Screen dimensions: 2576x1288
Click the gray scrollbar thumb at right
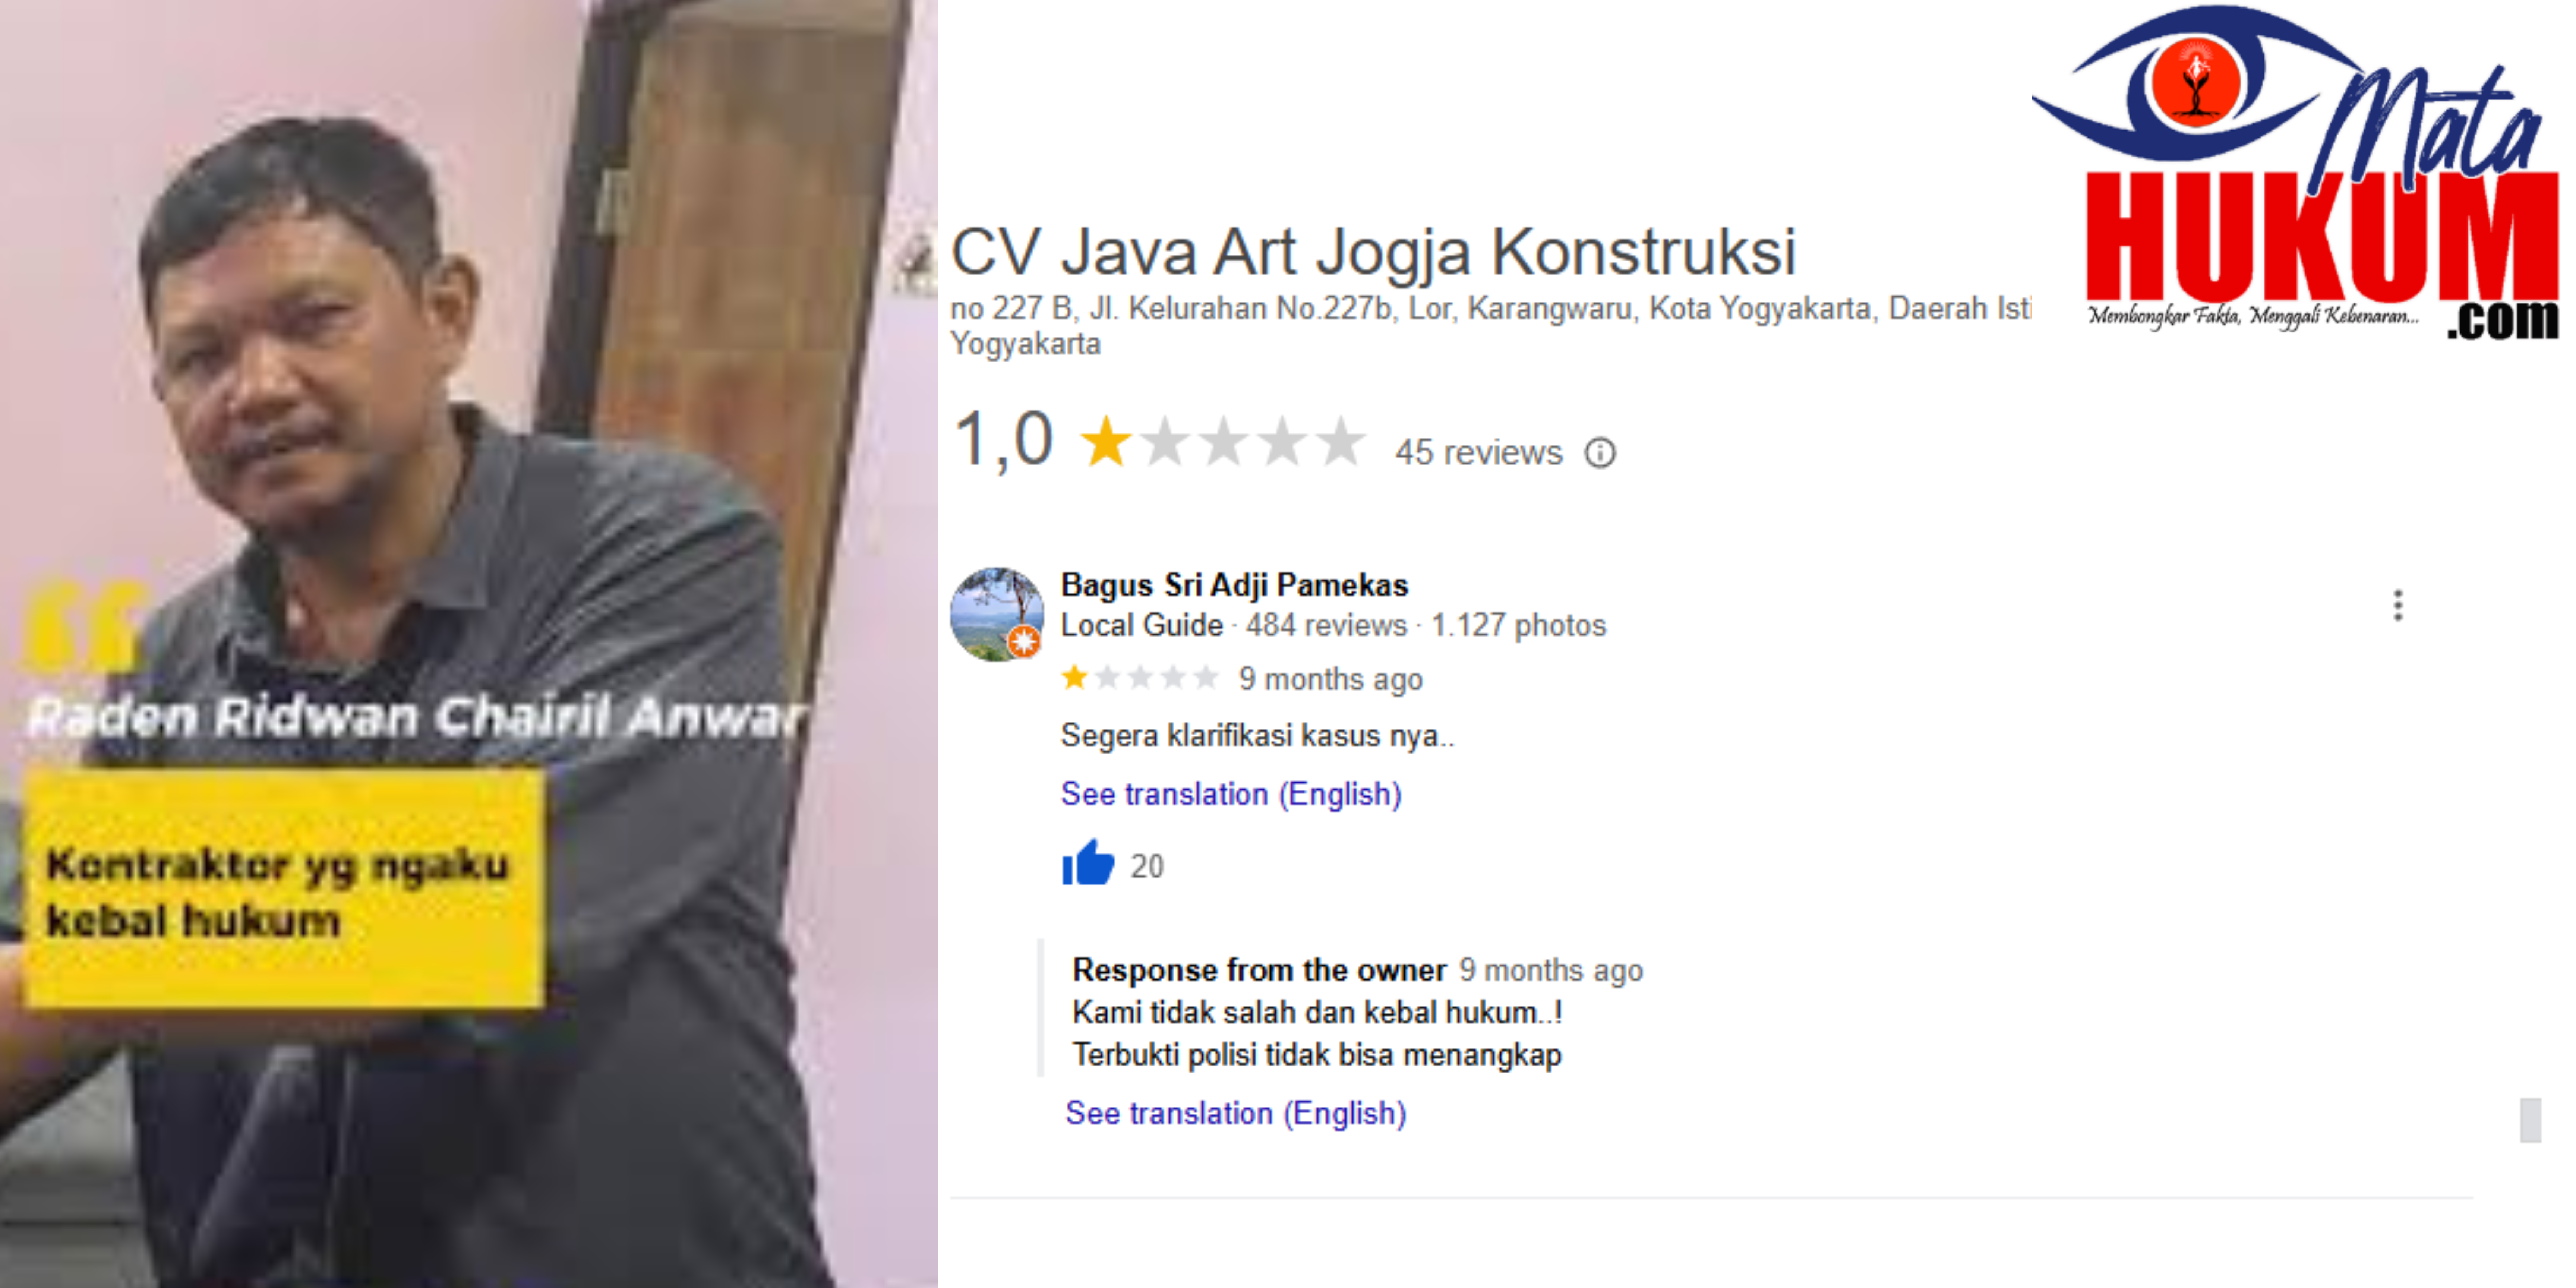pos(2531,1120)
